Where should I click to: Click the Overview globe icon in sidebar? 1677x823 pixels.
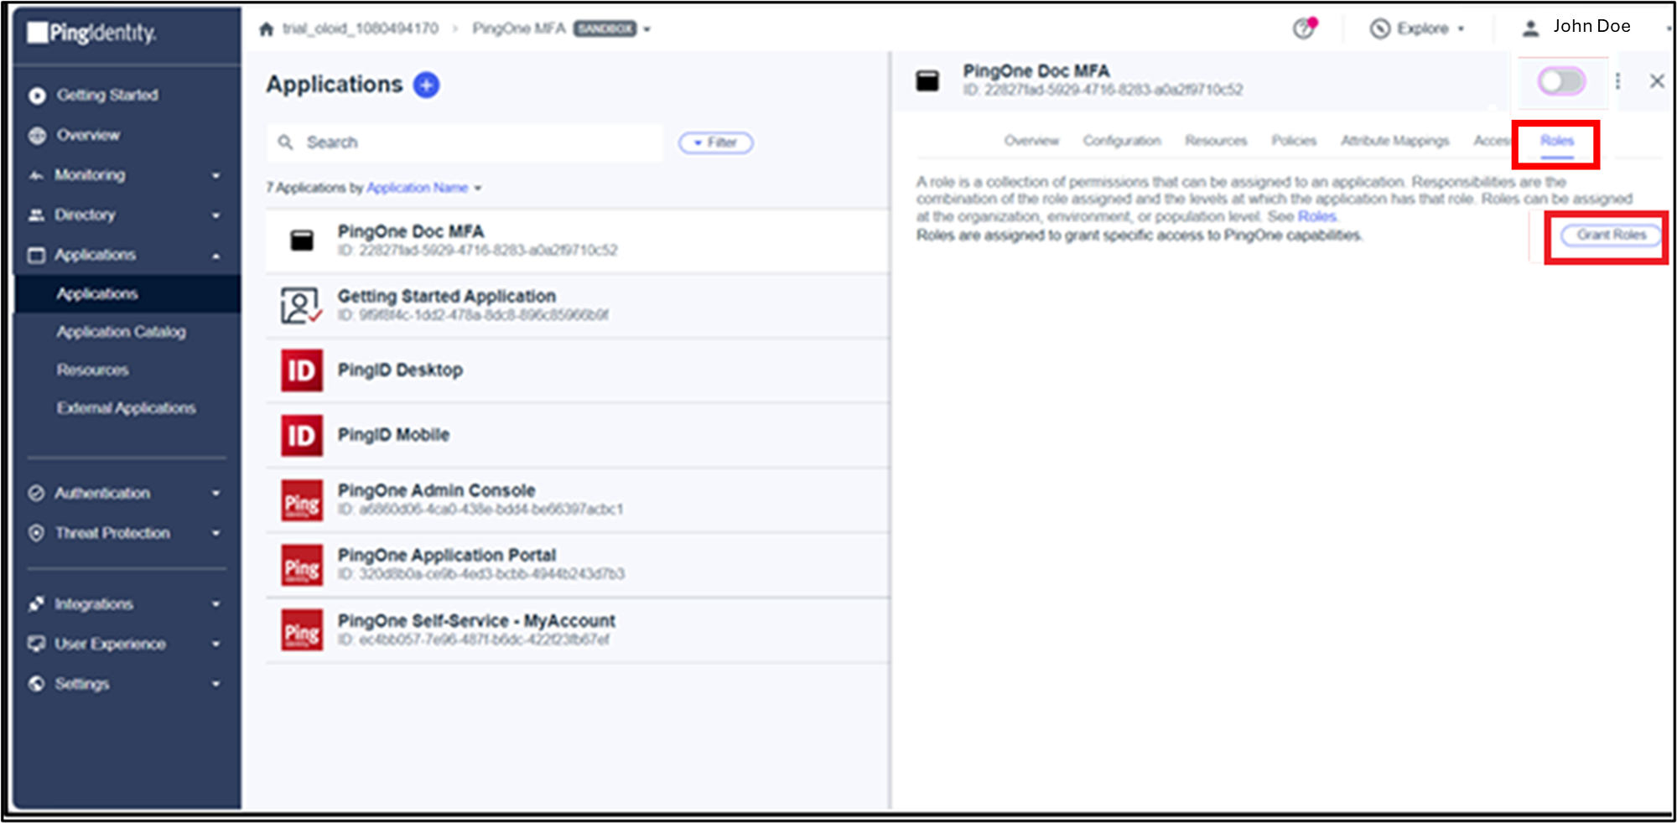point(37,135)
